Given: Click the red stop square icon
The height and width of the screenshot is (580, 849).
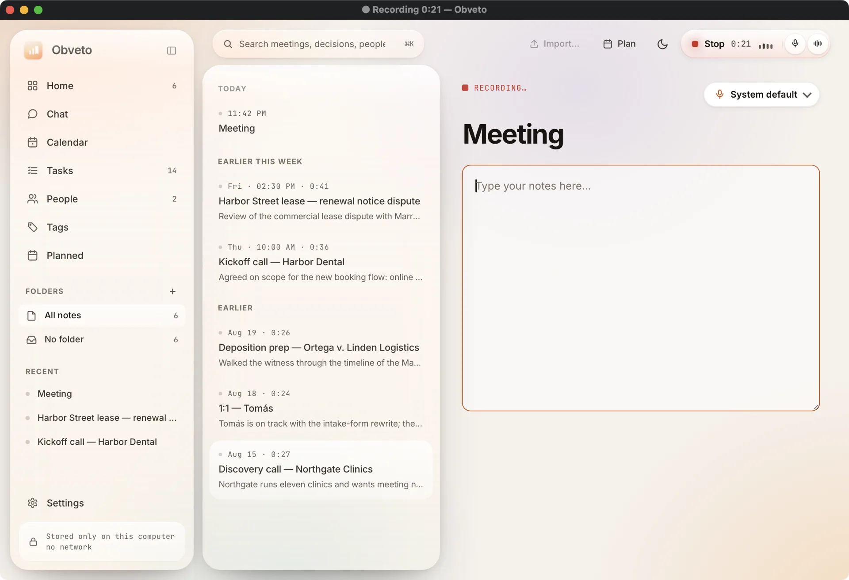Looking at the screenshot, I should [x=695, y=44].
